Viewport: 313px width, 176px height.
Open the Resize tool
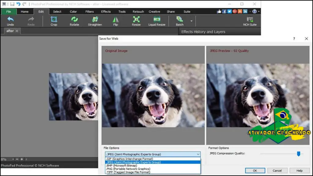click(x=136, y=21)
